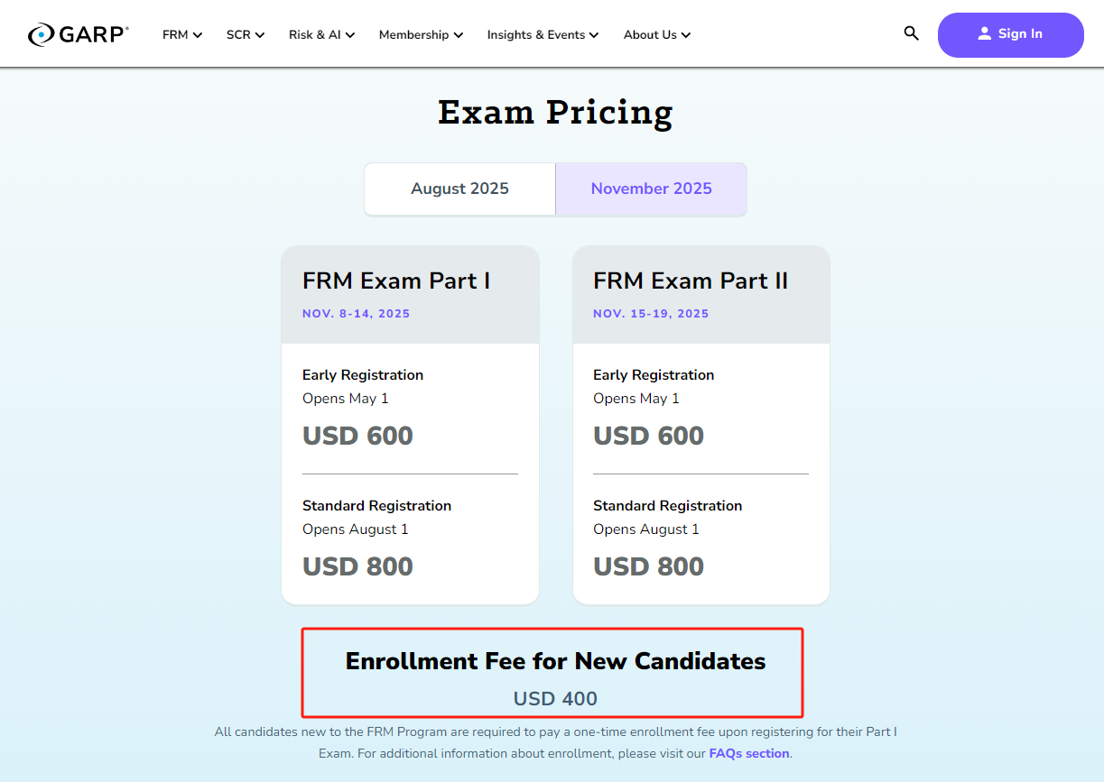Select the November 2025 tab

click(x=651, y=189)
